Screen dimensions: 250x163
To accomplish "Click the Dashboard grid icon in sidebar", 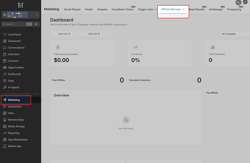I will coord(5,41).
